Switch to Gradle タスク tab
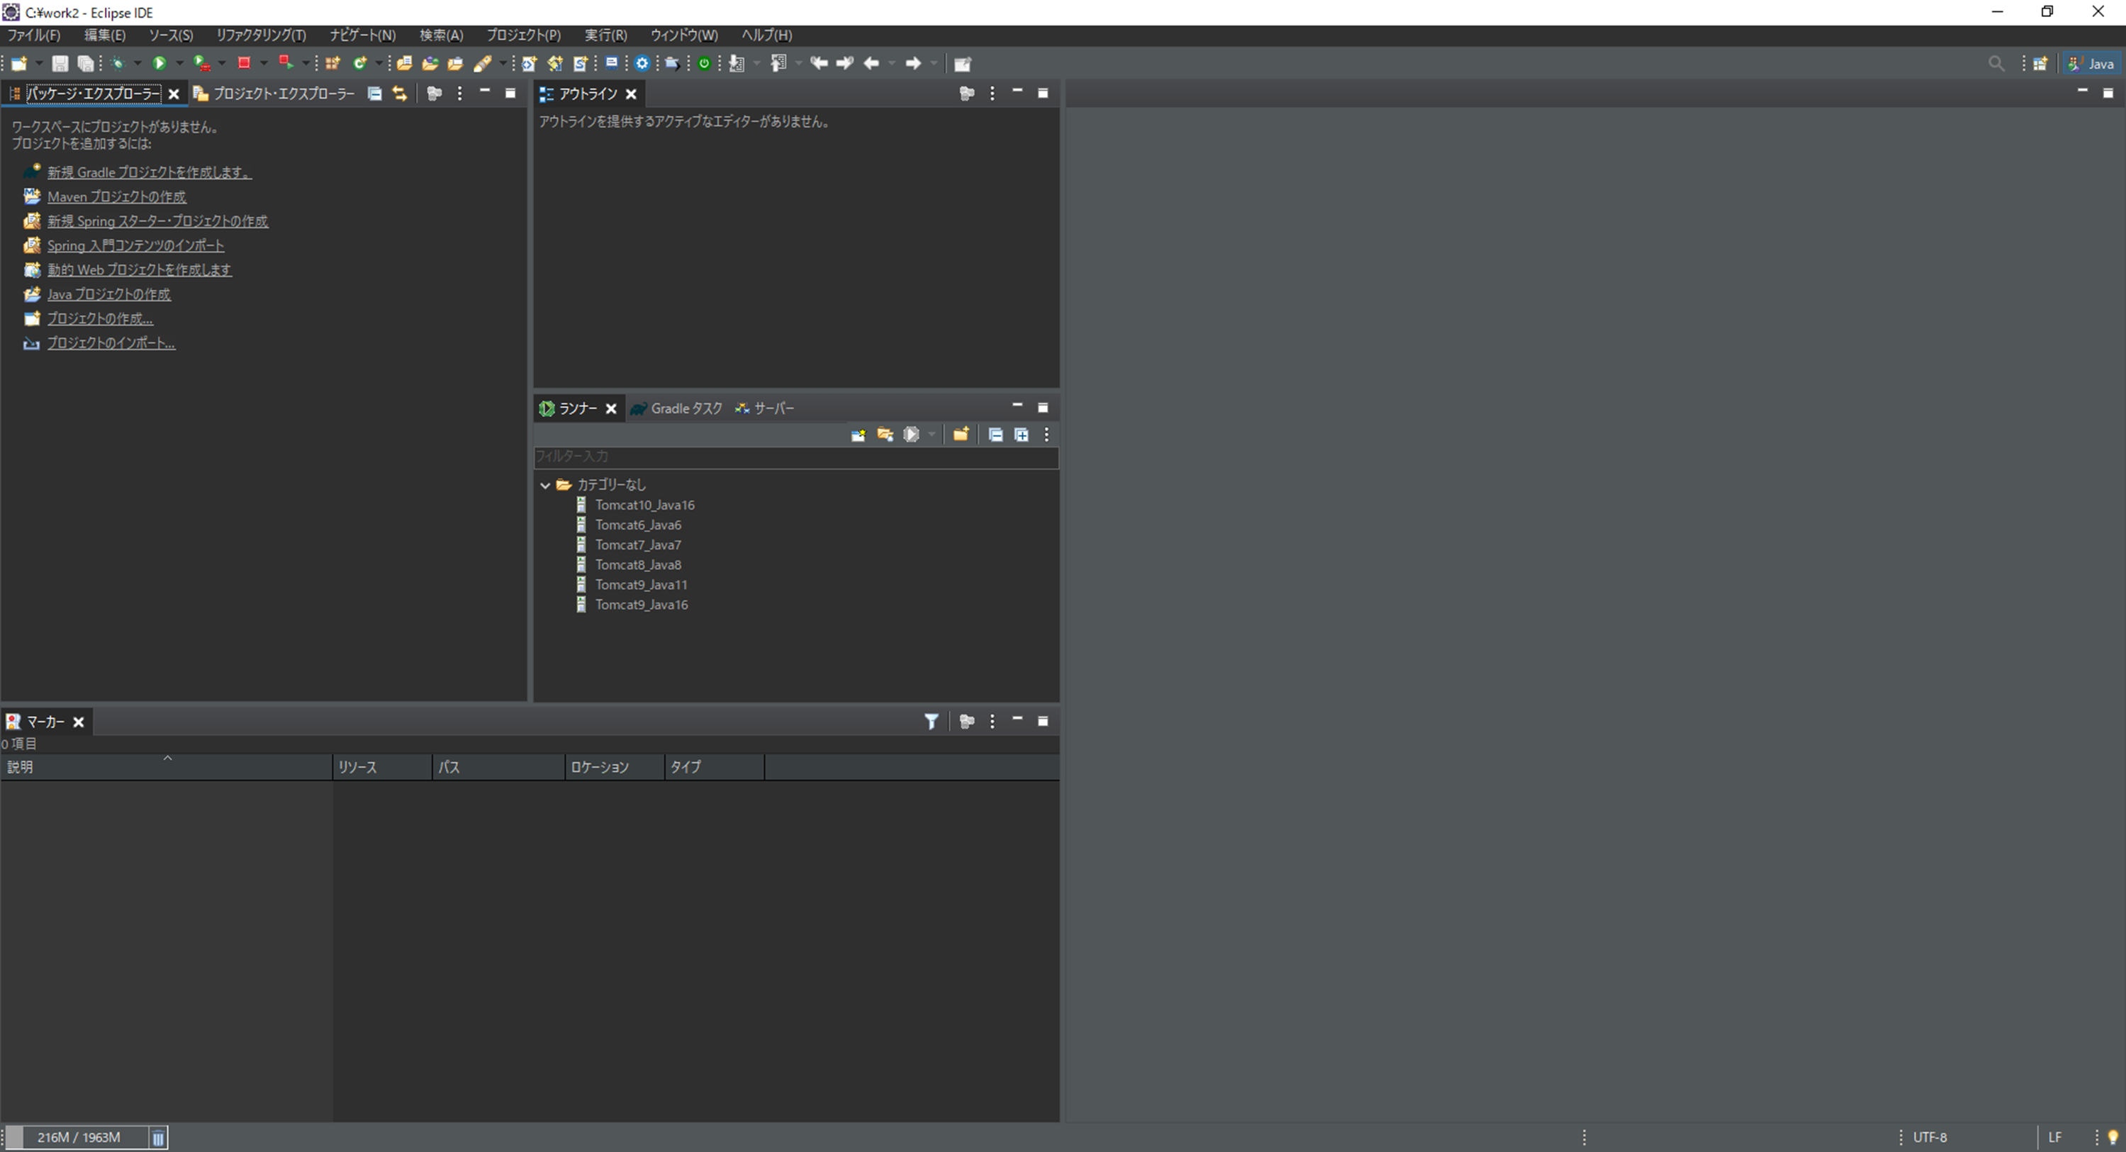This screenshot has height=1152, width=2126. (x=677, y=408)
